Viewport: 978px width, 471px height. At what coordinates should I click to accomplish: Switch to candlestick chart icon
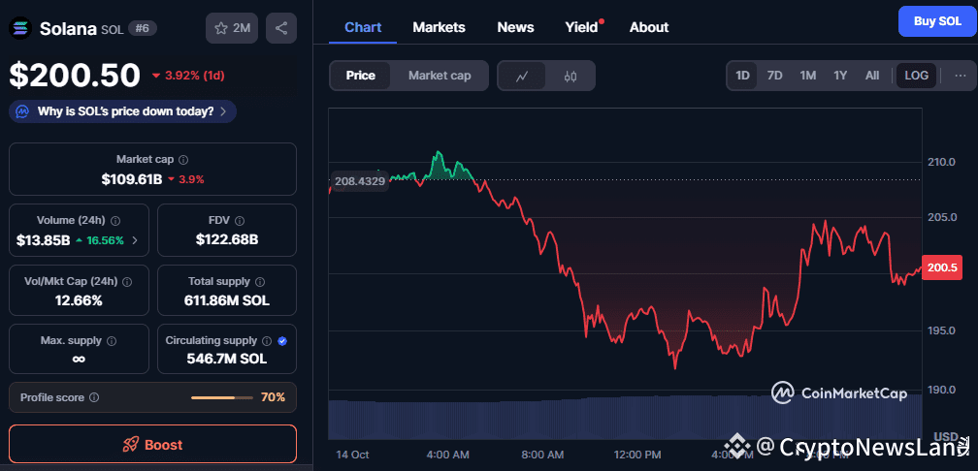[570, 76]
